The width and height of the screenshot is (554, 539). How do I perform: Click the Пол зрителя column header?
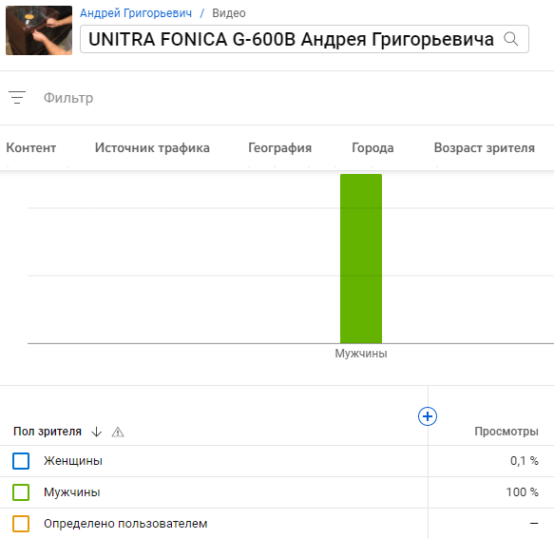(48, 432)
